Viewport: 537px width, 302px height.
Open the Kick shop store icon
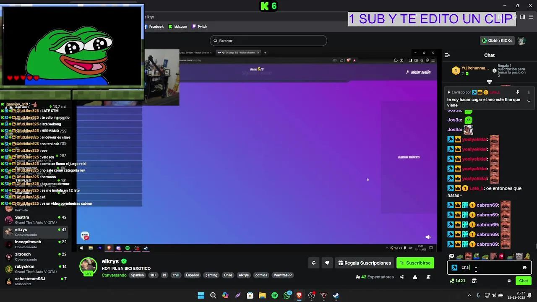pos(474,281)
